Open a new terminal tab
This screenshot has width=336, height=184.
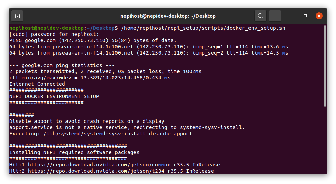[x=17, y=16]
